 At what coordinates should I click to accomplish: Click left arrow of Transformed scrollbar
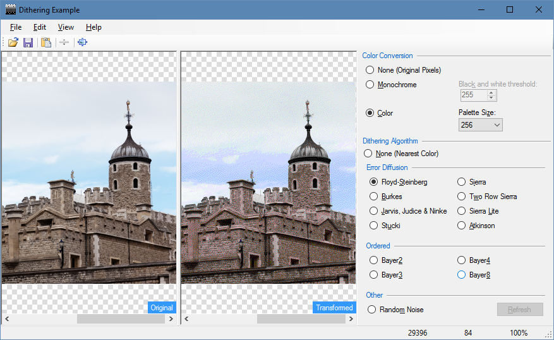[186, 319]
